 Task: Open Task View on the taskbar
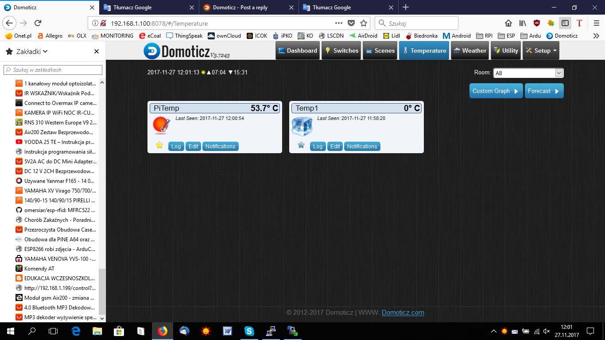point(53,331)
